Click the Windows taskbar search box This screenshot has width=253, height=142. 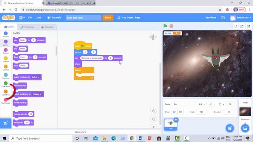(x=41, y=138)
